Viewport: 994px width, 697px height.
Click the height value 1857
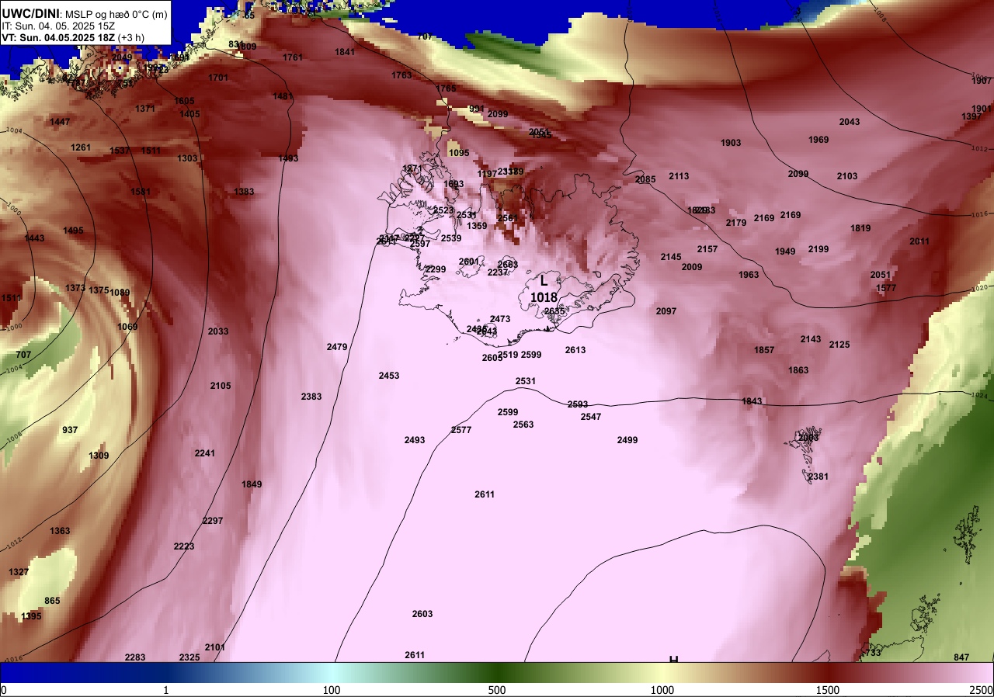tap(764, 350)
